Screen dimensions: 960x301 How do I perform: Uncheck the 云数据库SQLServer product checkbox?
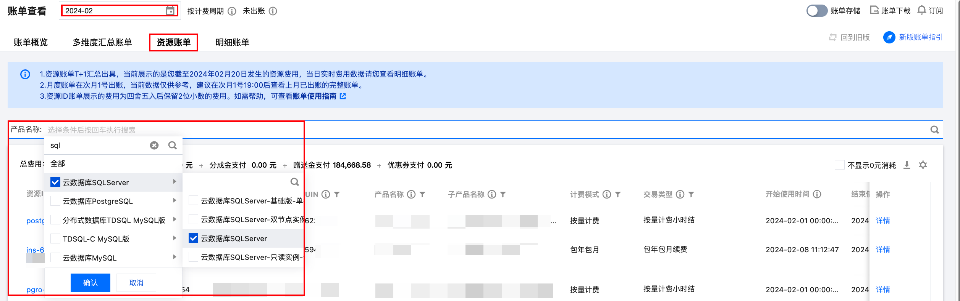click(55, 182)
